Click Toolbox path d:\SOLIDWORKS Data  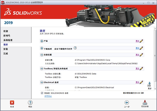coord(85,74)
